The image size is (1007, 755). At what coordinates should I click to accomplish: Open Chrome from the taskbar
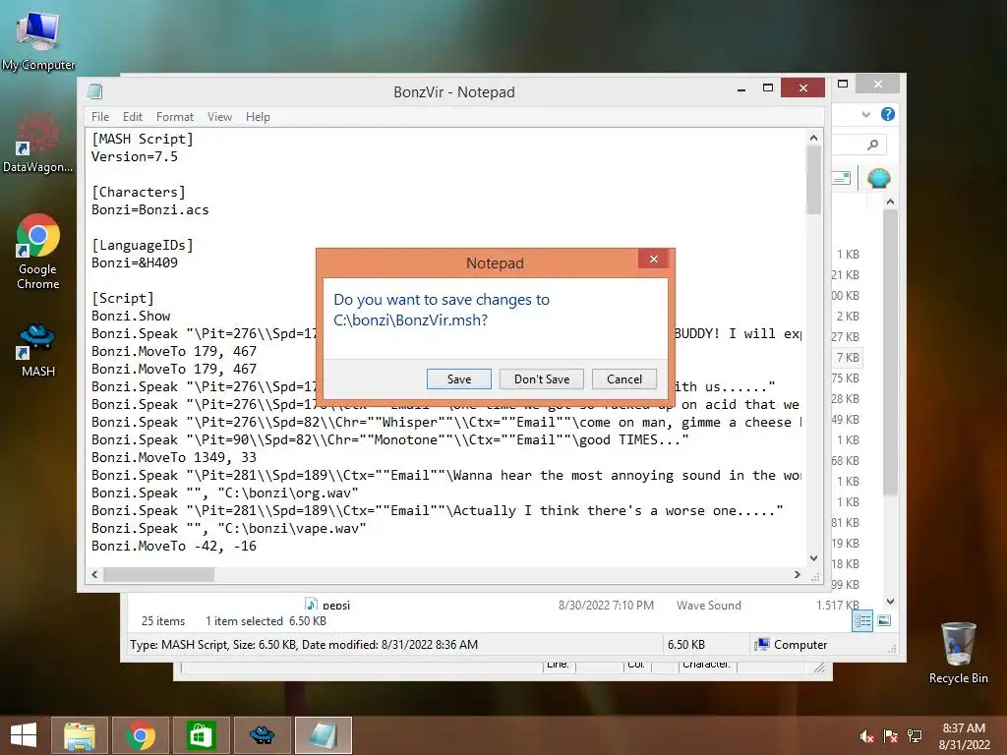141,735
